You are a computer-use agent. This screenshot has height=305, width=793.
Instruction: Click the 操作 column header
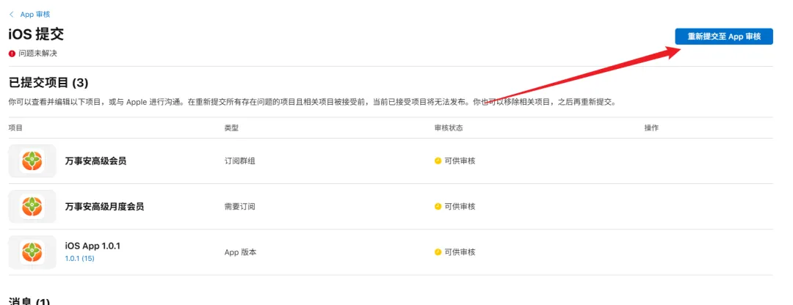651,128
